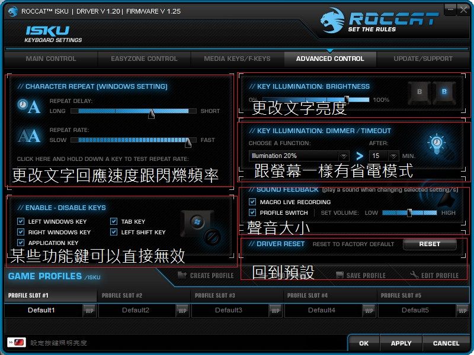Click the ROCCAT logo icon in title bar
The image size is (474, 355).
click(x=12, y=11)
